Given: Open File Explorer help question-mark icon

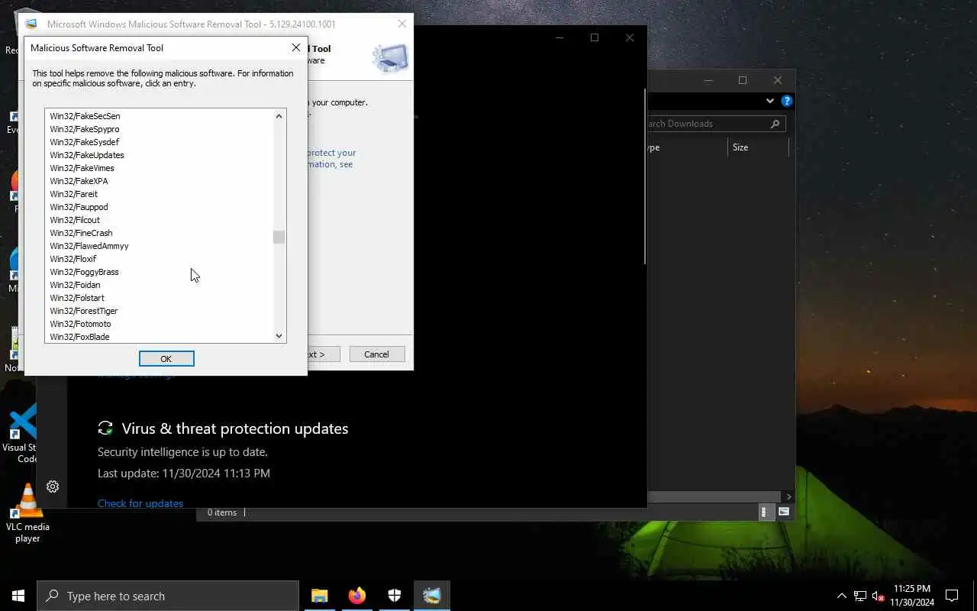Looking at the screenshot, I should point(787,101).
